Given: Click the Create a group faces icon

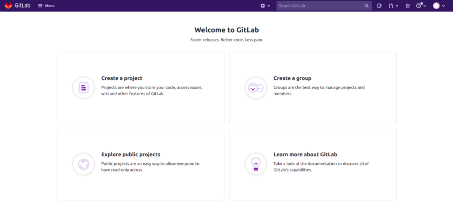Looking at the screenshot, I should pos(256,88).
